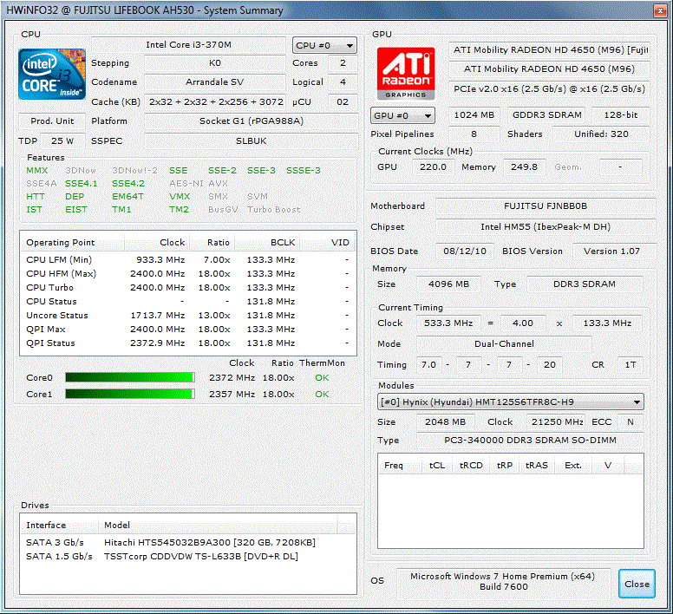Image resolution: width=673 pixels, height=614 pixels.
Task: Click the Unified: 320 shaders field
Action: tap(601, 134)
